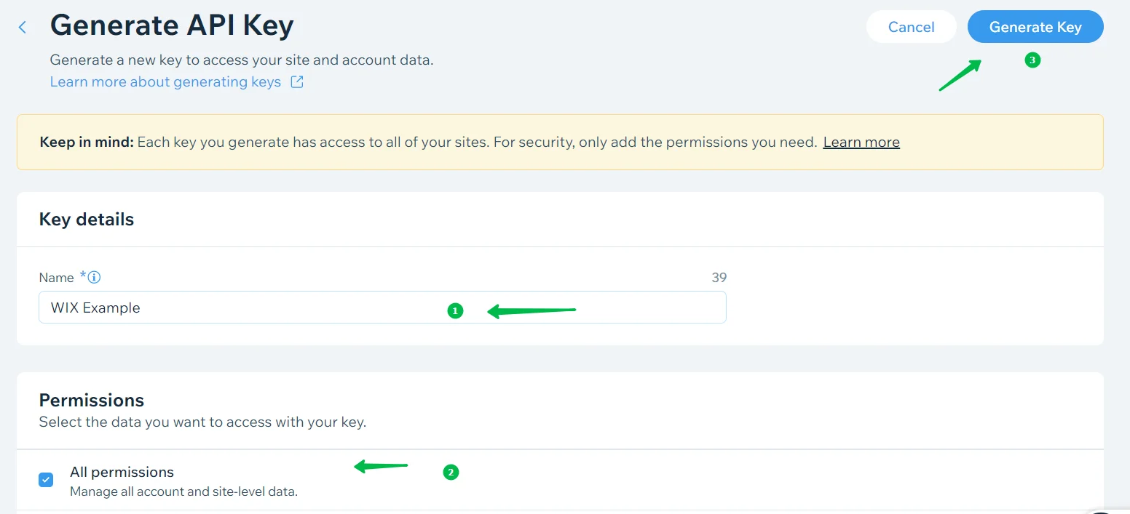Screen dimensions: 1130x514
Task: Click the Generate Key button
Action: click(1035, 26)
